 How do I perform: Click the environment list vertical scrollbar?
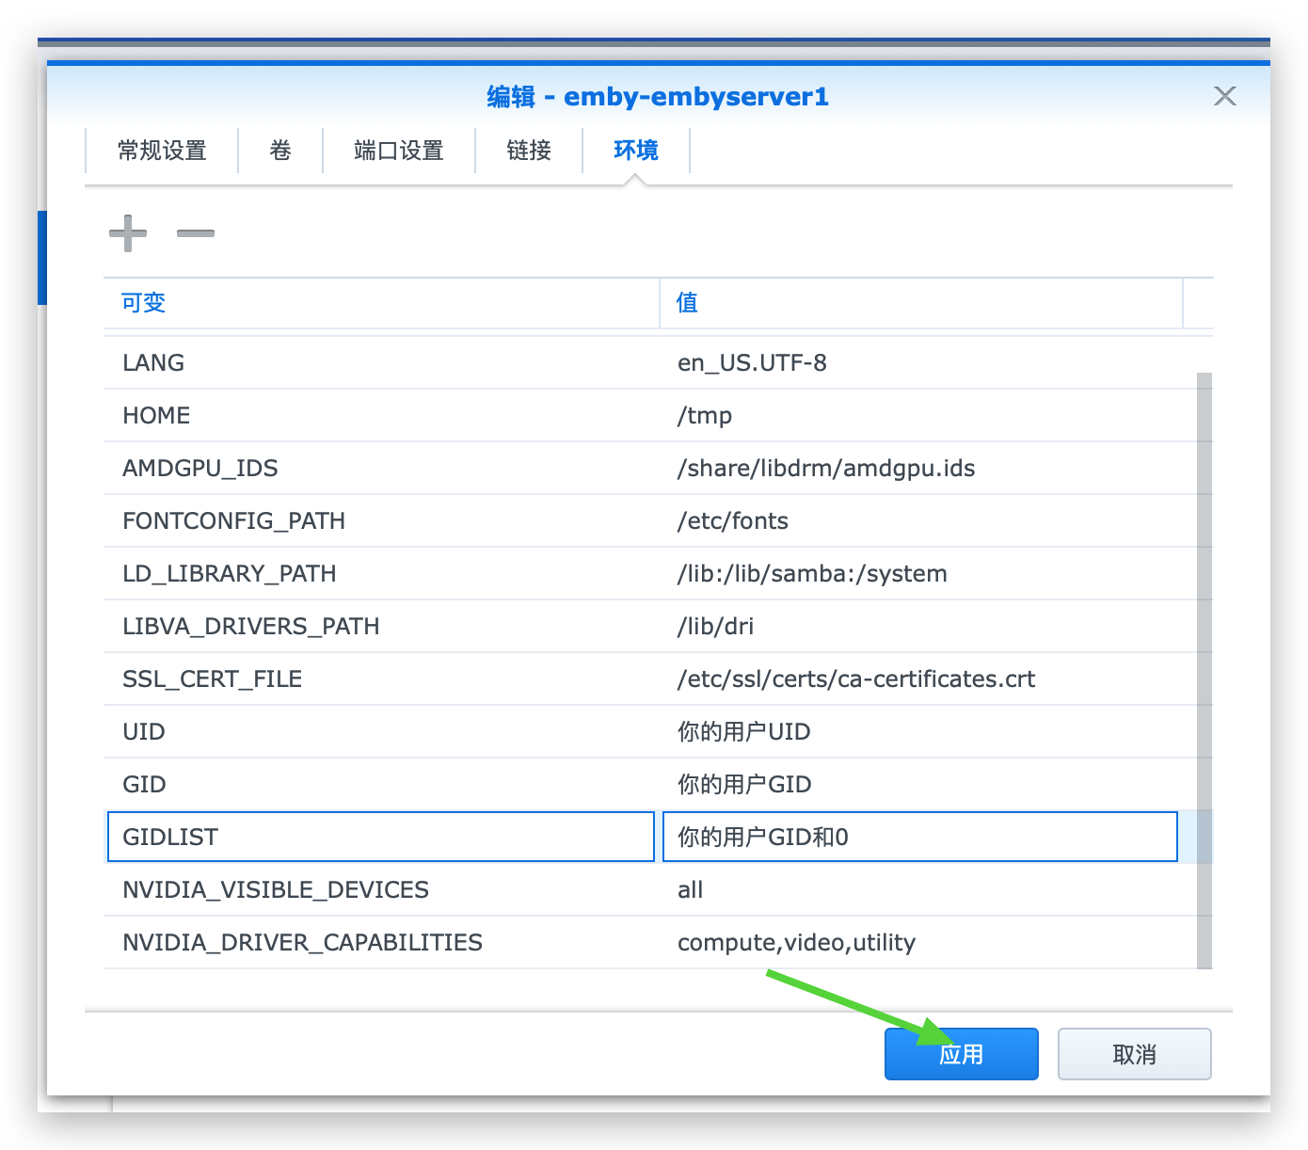point(1204,670)
